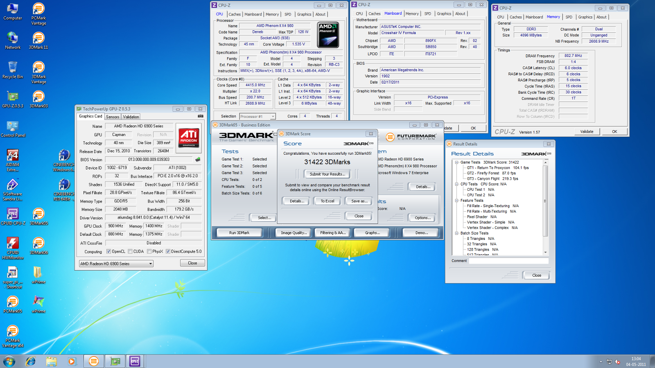Open CINEBENCH Windows 64 bit shortcut
Viewport: 655px width, 368px height.
click(63, 160)
